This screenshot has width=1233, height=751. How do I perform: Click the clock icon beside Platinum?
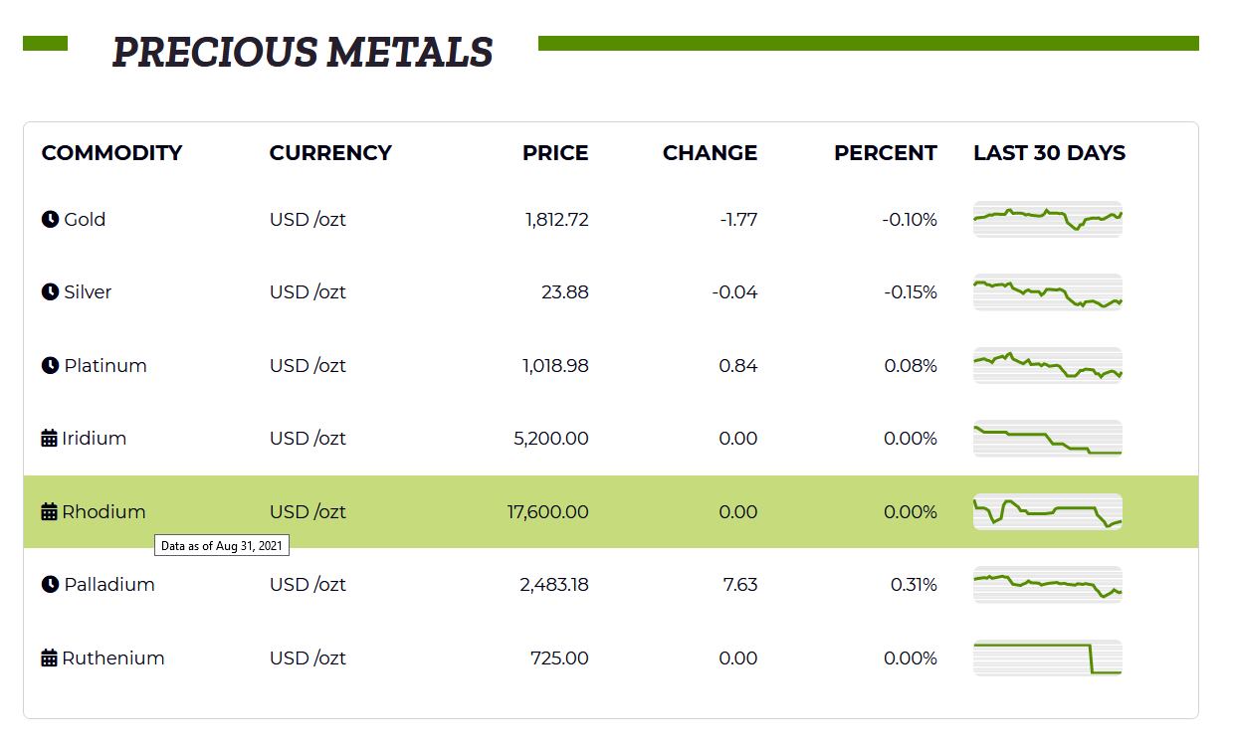pos(50,365)
